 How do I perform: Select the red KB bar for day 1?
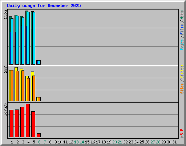(11, 123)
